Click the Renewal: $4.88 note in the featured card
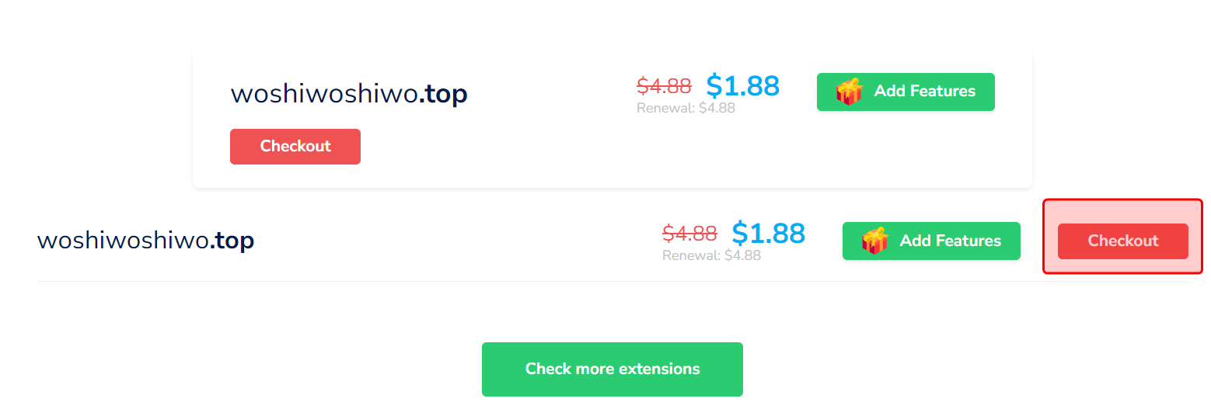1211x409 pixels. pyautogui.click(x=686, y=108)
